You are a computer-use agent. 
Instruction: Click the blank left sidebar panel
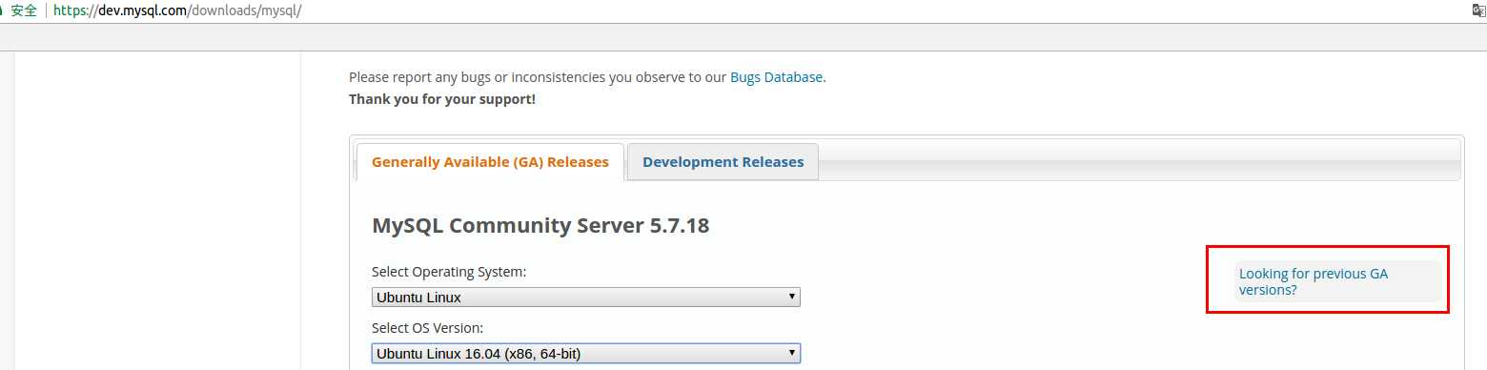[x=158, y=210]
